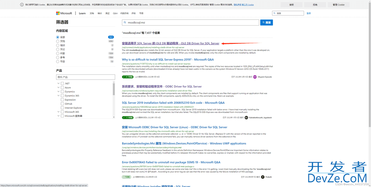Viewport: 371px width, 187px height.
Task: Click the msodbcsql.msi search input
Action: (191, 22)
